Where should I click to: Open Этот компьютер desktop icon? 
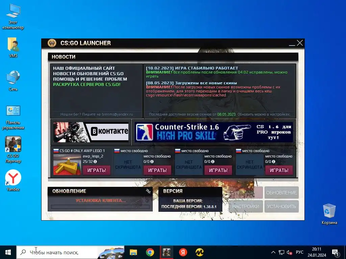pyautogui.click(x=13, y=17)
